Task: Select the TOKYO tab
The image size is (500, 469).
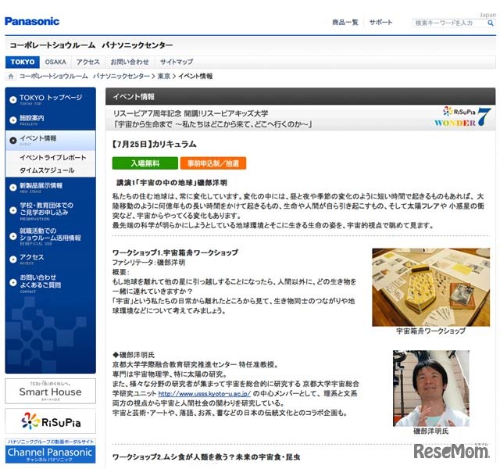Action: pos(23,62)
